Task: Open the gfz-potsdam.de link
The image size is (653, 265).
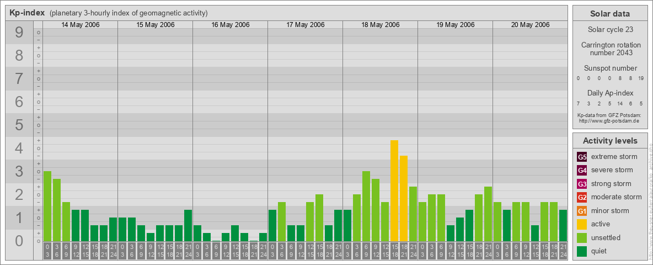Action: (x=608, y=121)
